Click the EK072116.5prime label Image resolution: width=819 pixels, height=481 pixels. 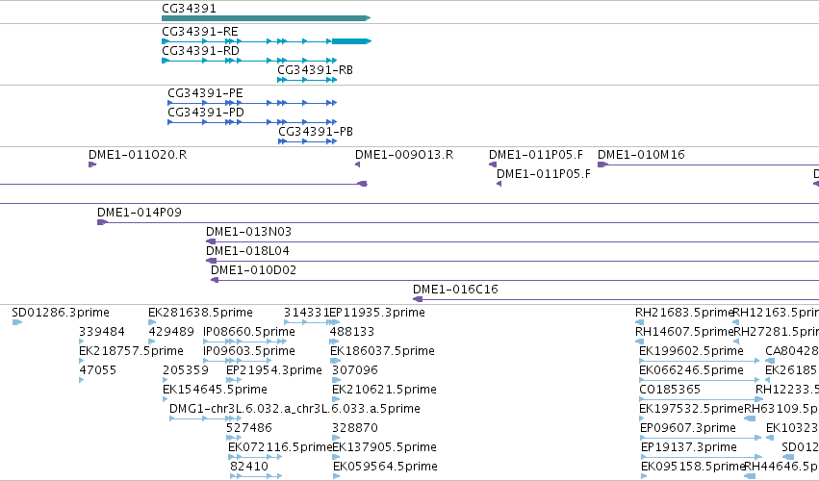(280, 448)
